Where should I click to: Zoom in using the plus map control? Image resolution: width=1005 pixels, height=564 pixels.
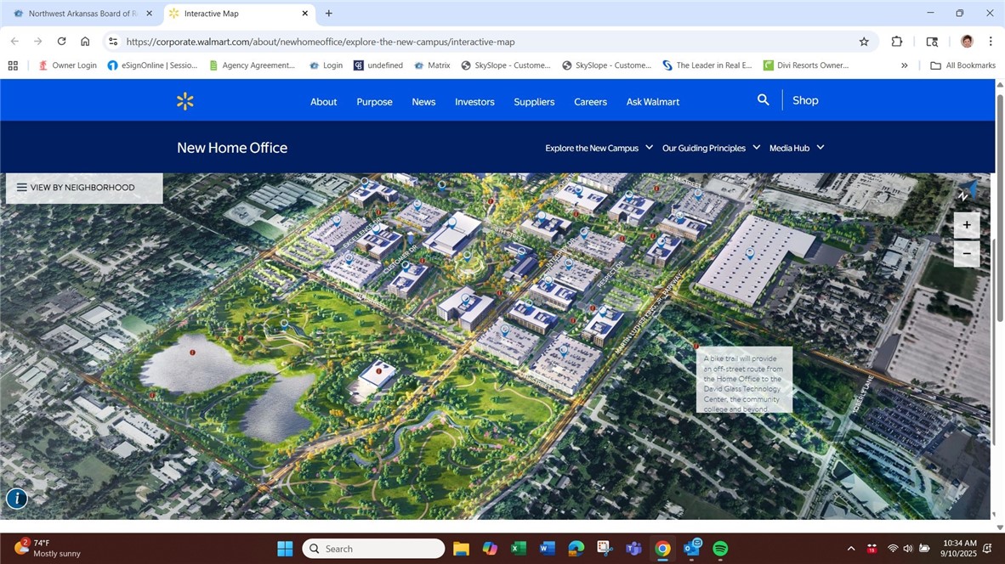(967, 224)
